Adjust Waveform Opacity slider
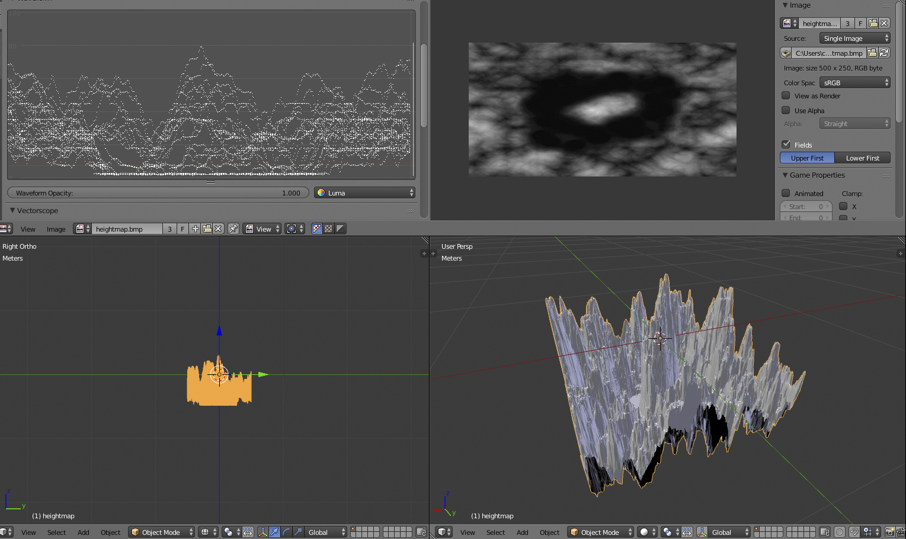The image size is (906, 539). 158,193
